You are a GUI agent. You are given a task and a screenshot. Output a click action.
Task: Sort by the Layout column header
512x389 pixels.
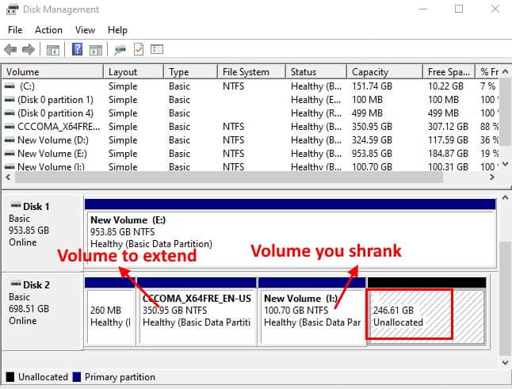point(133,72)
